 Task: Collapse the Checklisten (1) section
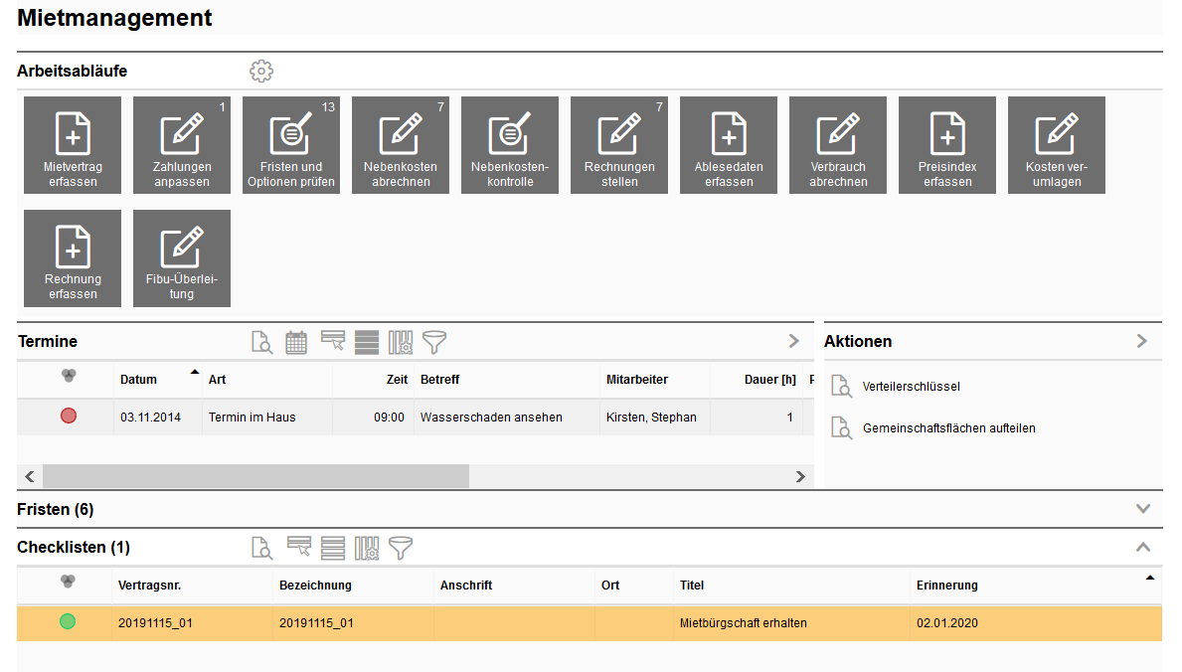coord(1143,547)
